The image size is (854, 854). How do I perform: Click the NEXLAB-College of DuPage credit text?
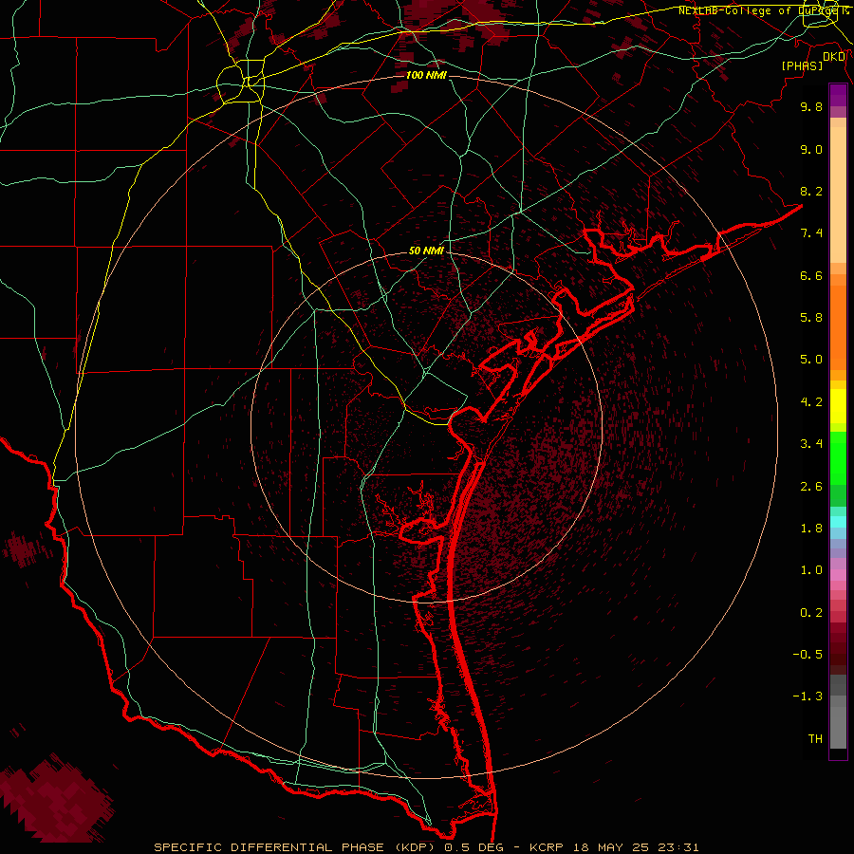[764, 10]
